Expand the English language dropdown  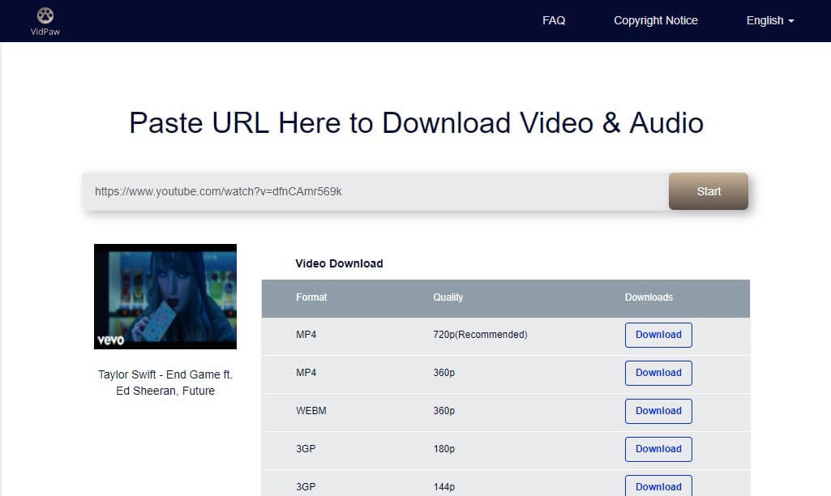(770, 21)
